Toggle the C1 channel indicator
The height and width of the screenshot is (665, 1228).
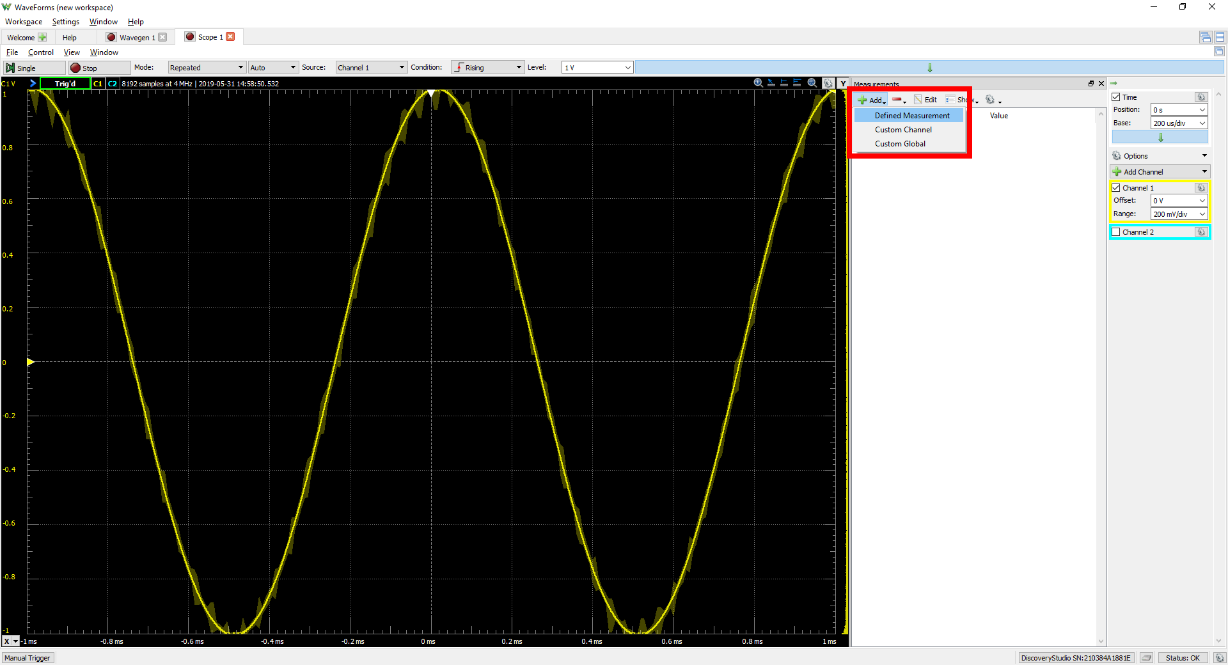(x=98, y=84)
